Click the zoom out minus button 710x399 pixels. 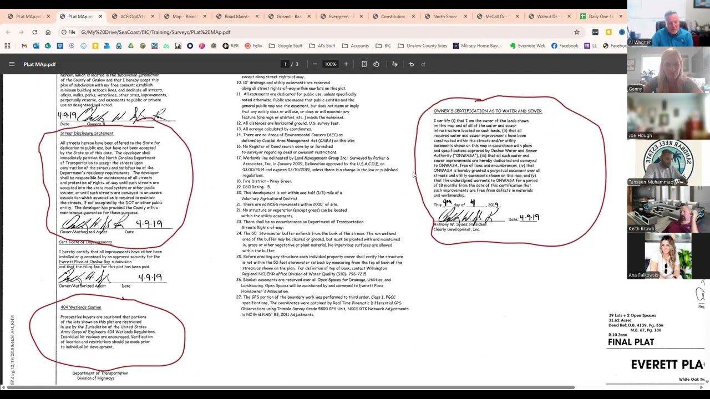click(315, 64)
